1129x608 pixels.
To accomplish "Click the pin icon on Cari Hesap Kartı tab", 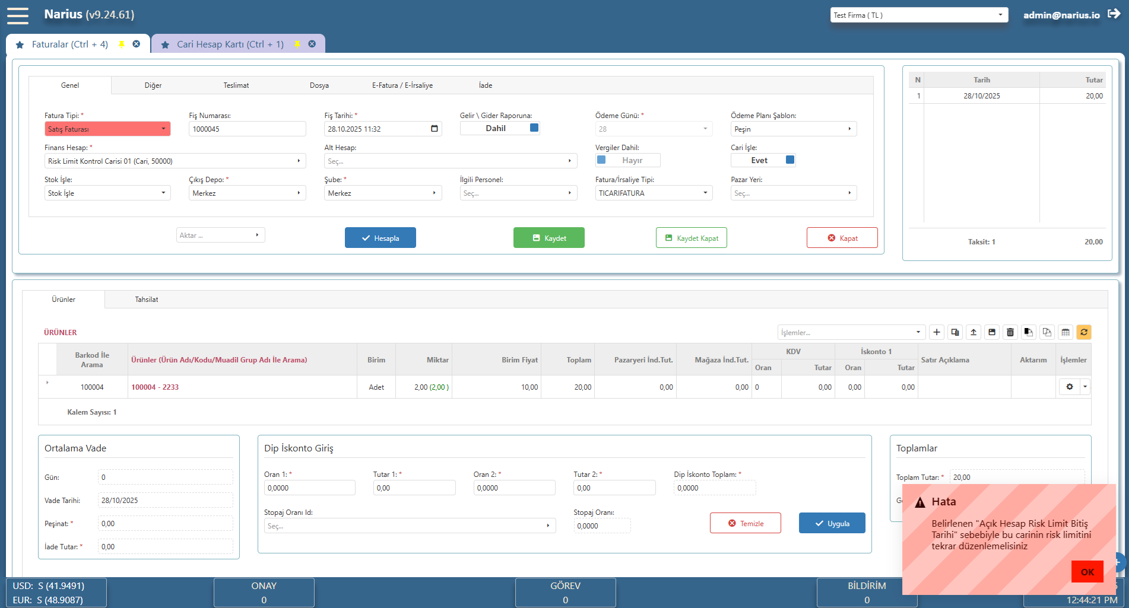I will 297,44.
